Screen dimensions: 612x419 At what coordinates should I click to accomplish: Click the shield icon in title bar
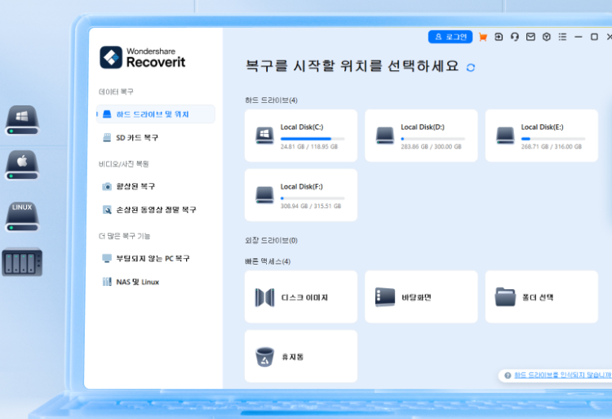pos(547,37)
